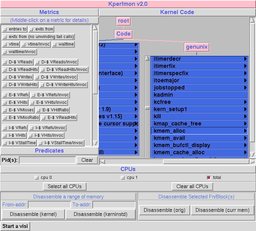Expand the kmem_cache_alloc function arrow
Image resolution: width=256 pixels, height=231 pixels.
pos(245,153)
